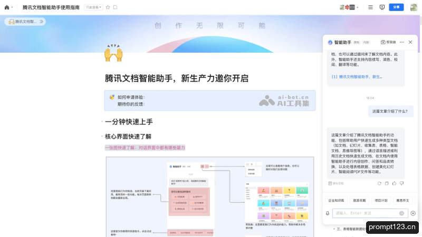Select the 雅思作文 suggestion chip
Screen dimensions: 422x237
pyautogui.click(x=402, y=201)
